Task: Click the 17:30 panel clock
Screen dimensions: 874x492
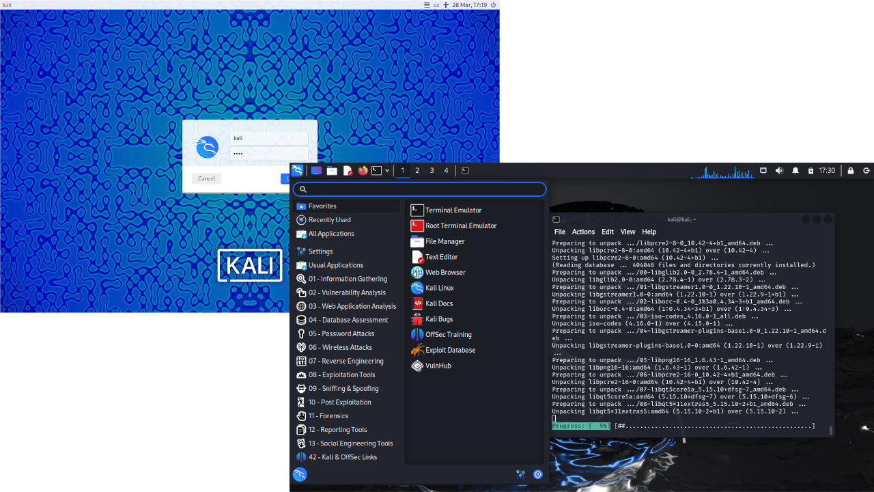Action: tap(827, 170)
